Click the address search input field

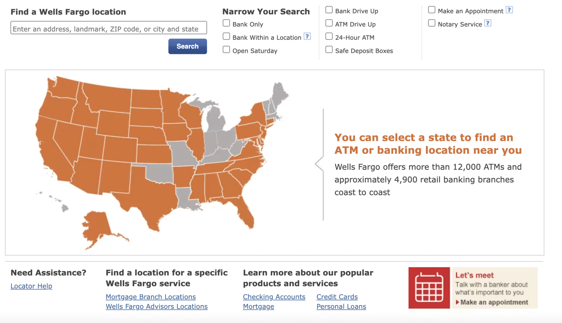(108, 28)
